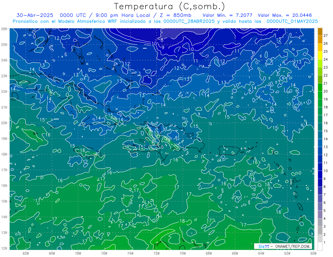Click the 25N latitude axis label
The image size is (333, 257).
(x=4, y=45)
